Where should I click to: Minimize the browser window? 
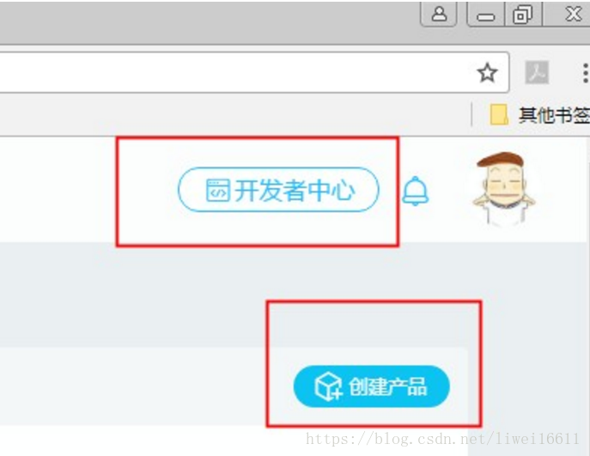click(485, 15)
